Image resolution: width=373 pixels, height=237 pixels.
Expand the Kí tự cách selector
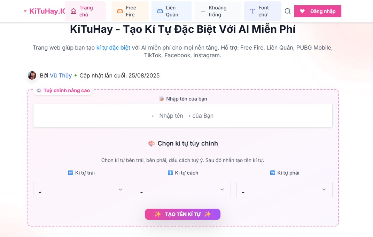[x=182, y=189]
